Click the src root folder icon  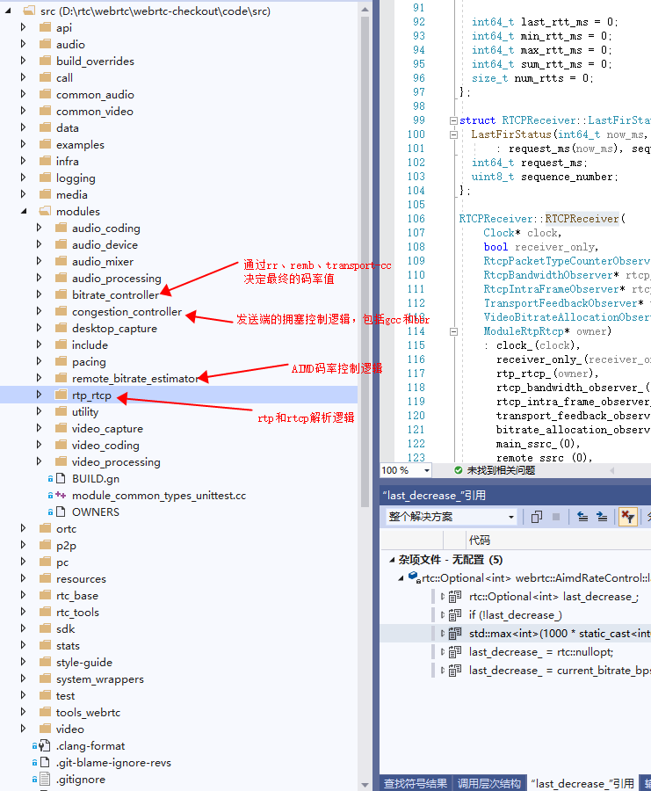coord(30,11)
